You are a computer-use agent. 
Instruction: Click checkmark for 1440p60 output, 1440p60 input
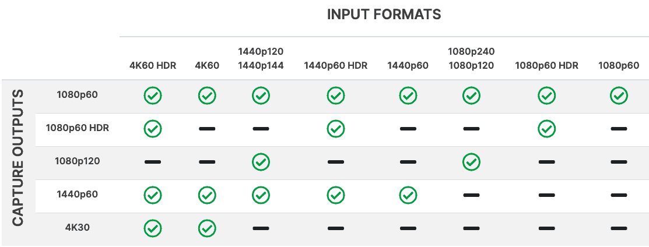pyautogui.click(x=408, y=195)
